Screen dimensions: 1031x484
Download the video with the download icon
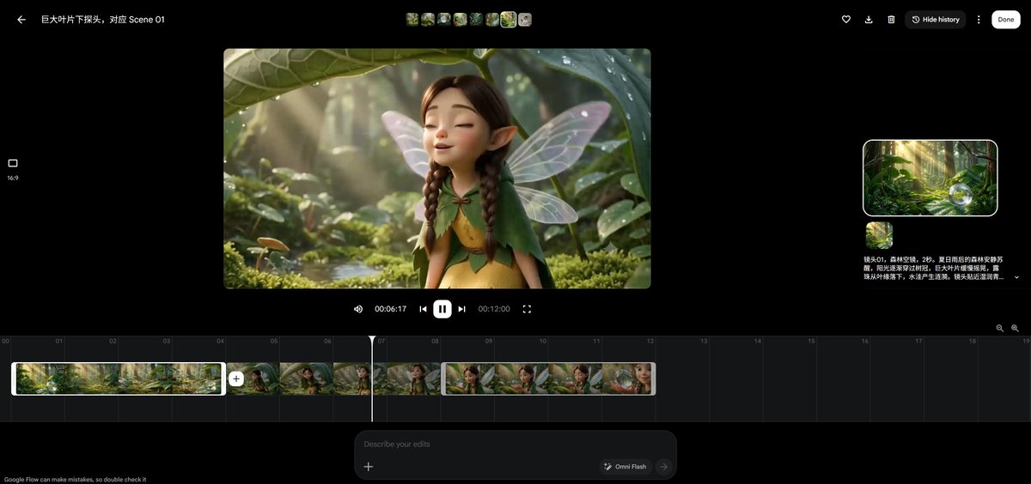coord(869,19)
